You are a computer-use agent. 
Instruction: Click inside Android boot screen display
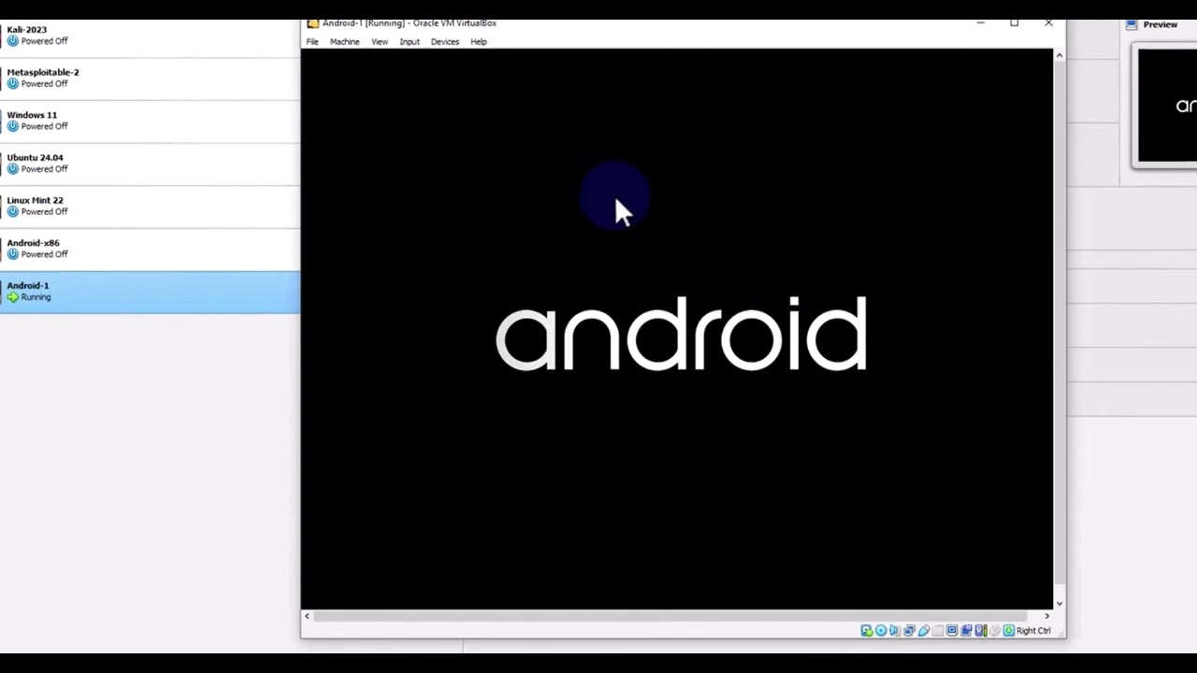click(677, 329)
